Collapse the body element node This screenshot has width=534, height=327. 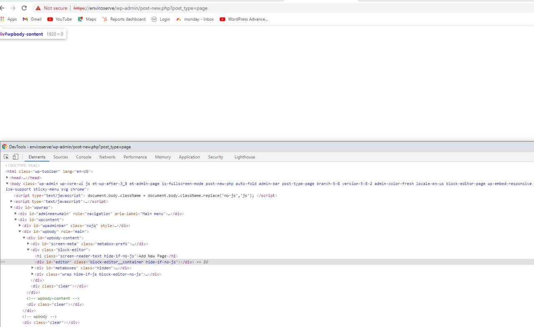(7, 183)
